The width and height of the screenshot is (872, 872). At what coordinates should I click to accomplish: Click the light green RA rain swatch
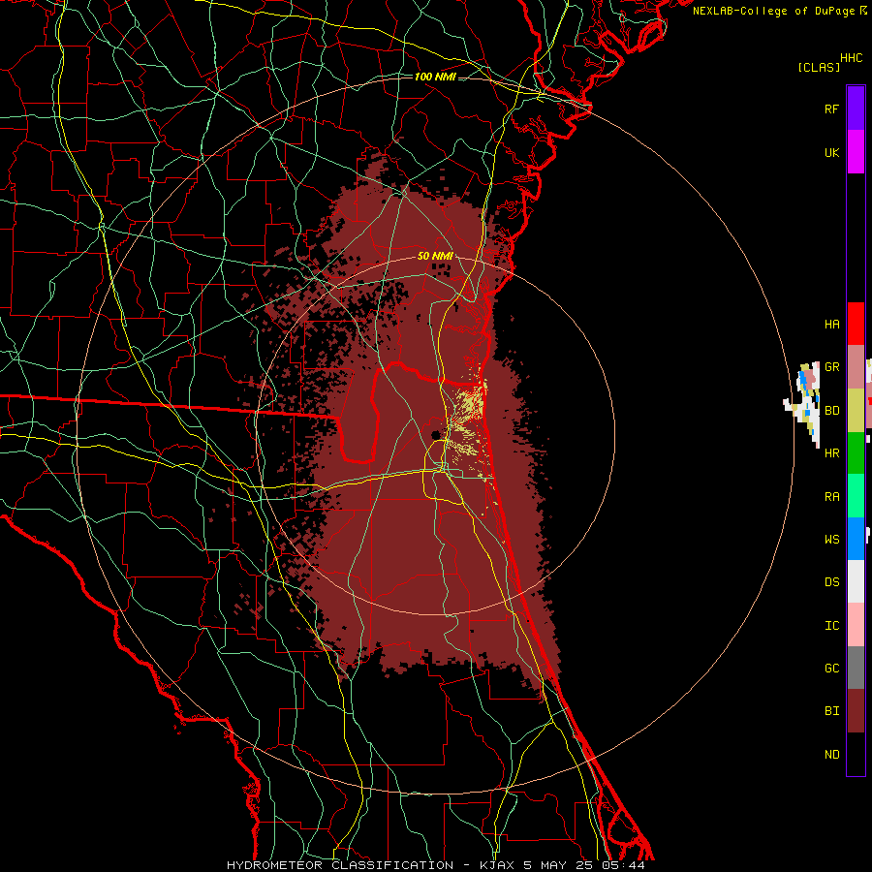click(856, 496)
